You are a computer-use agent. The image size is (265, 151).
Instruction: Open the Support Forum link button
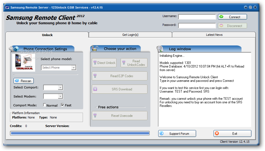[x=177, y=133]
